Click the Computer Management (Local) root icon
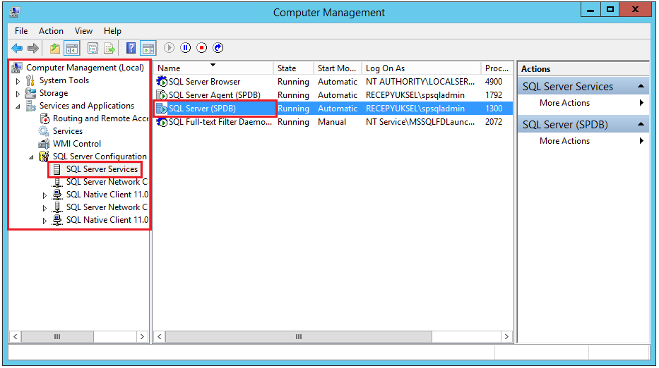This screenshot has width=659, height=368. pos(17,68)
